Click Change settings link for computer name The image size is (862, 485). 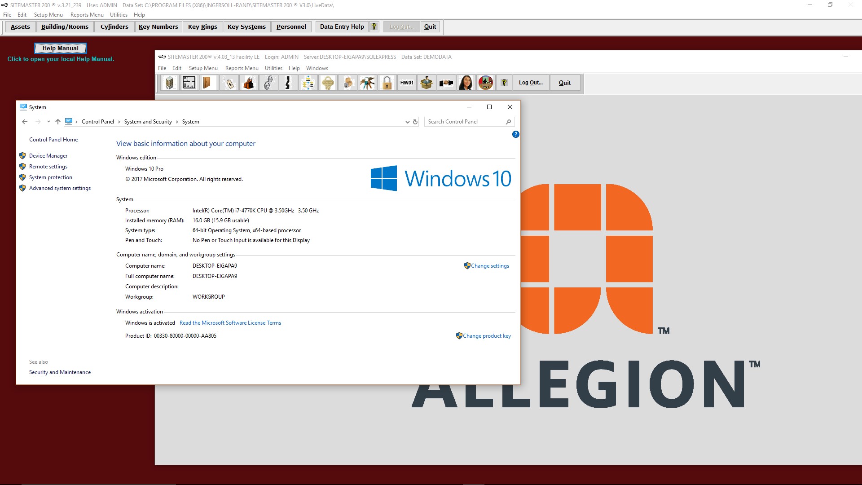point(490,266)
